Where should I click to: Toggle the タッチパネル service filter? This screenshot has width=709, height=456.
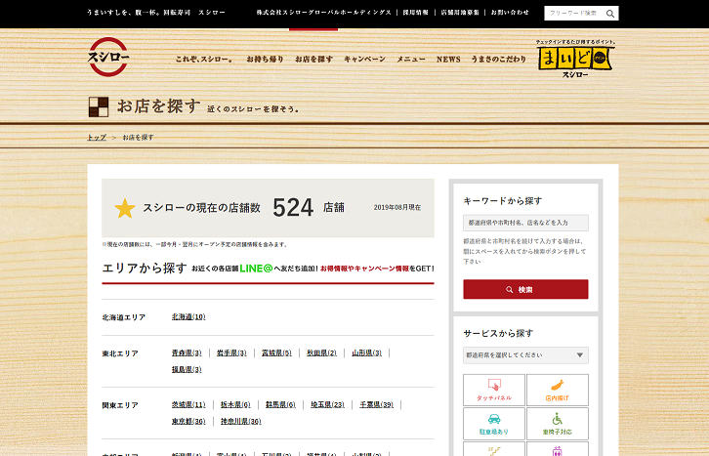494,390
